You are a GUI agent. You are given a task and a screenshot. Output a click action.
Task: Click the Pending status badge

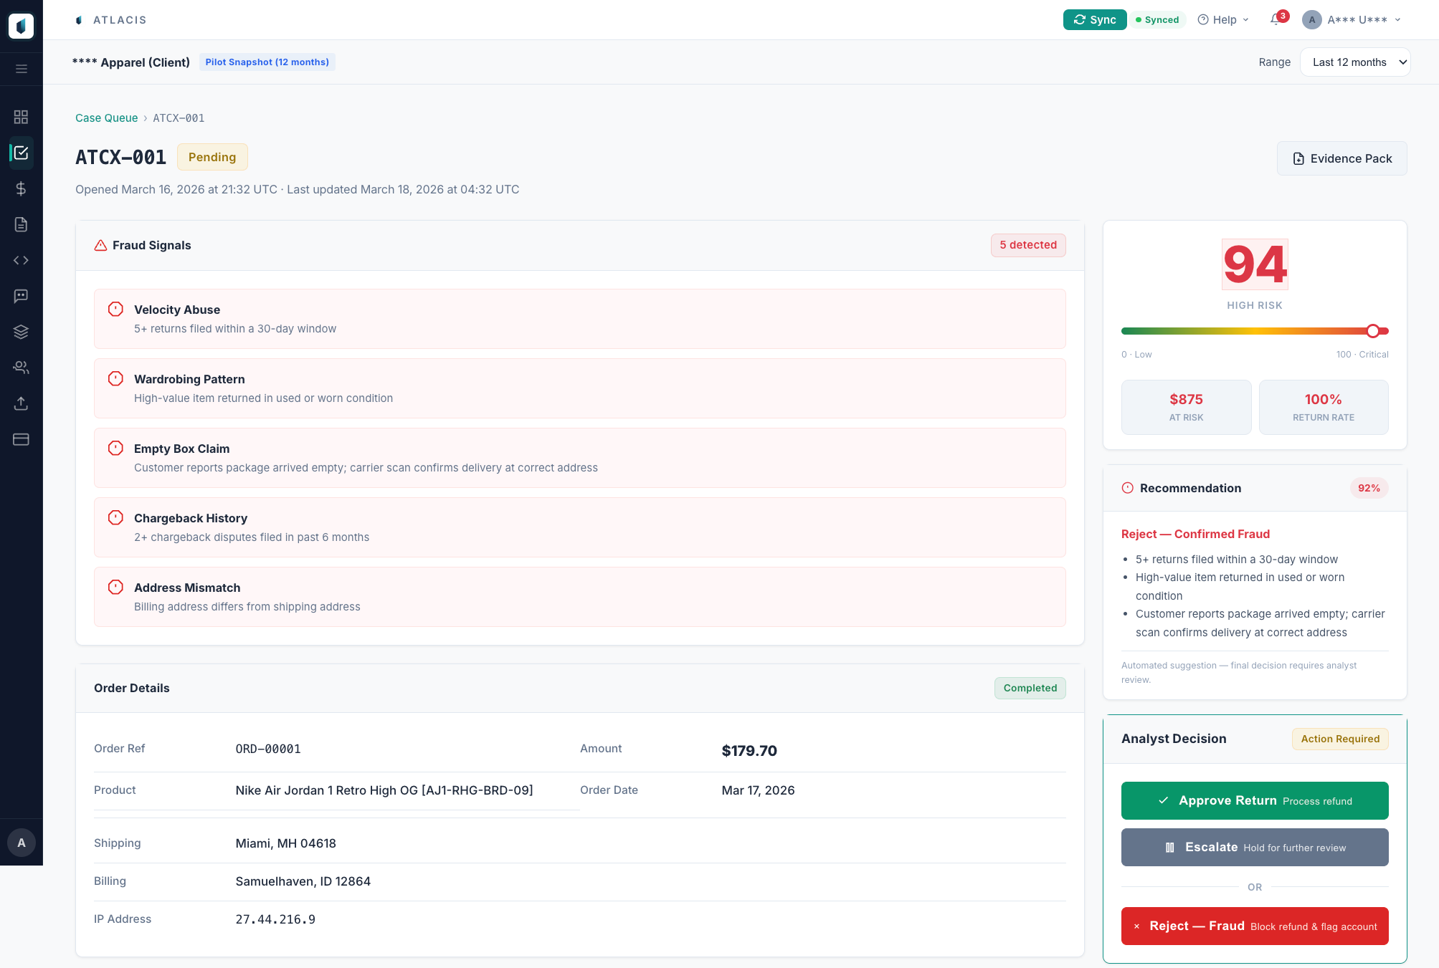[212, 157]
